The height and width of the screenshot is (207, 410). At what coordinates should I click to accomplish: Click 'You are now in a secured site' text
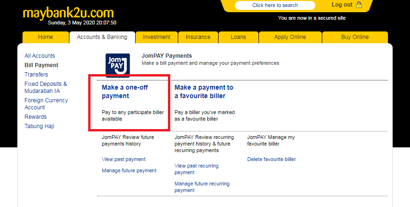[311, 18]
